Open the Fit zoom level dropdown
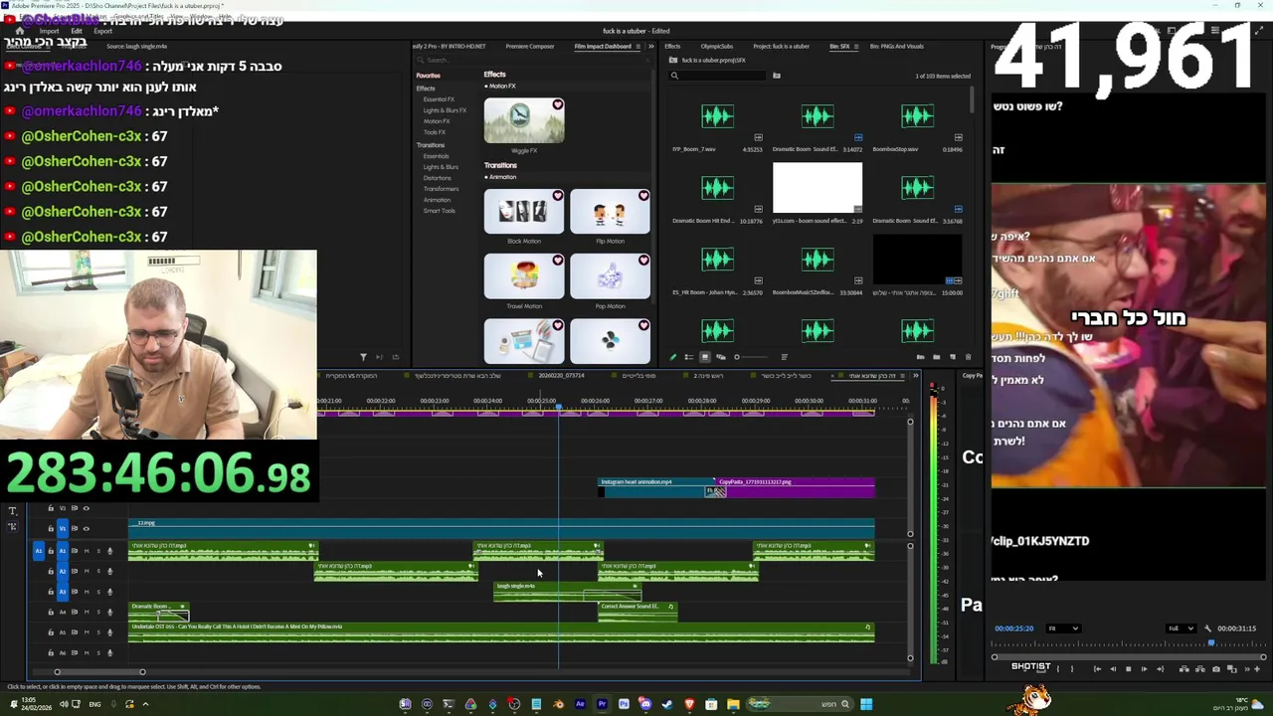The width and height of the screenshot is (1273, 716). 1064,627
